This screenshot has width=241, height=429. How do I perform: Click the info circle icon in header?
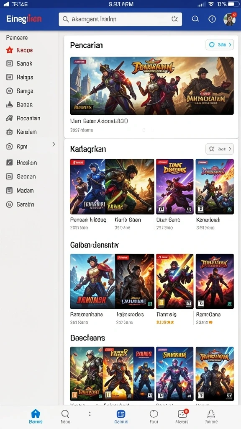212,19
